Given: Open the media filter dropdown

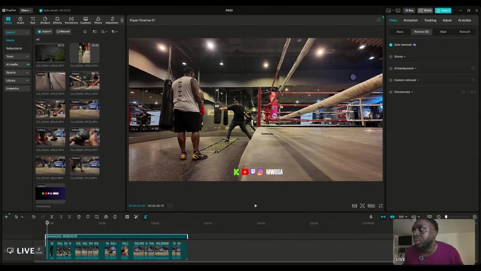Looking at the screenshot, I should click(x=114, y=32).
